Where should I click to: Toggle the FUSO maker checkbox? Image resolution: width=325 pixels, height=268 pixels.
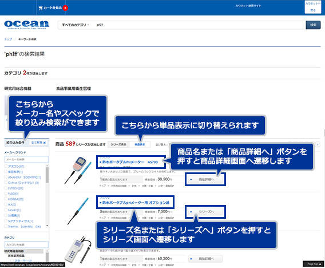[6, 194]
